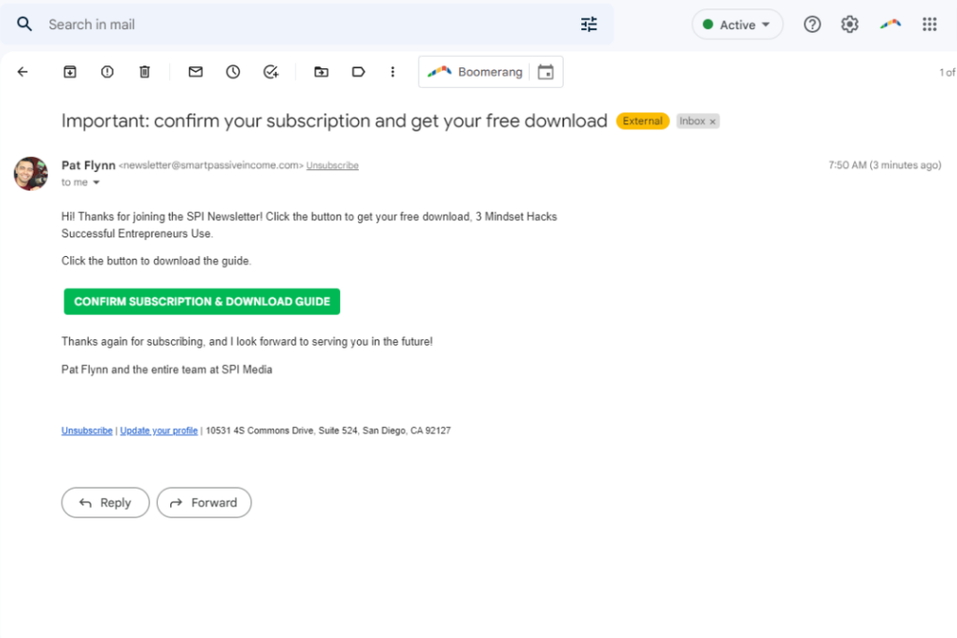Focus the Search in mail field
Viewport: 957px width, 638px height.
(306, 24)
